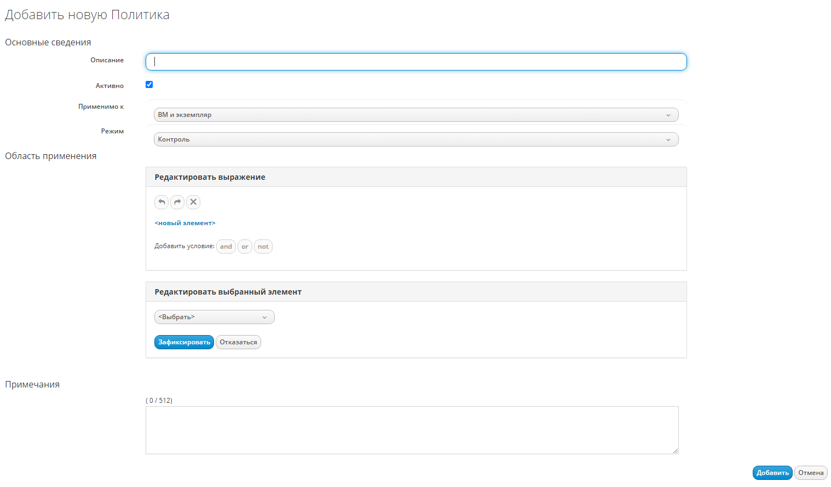This screenshot has width=831, height=487.
Task: Click the Добавить button to save policy
Action: (x=772, y=473)
